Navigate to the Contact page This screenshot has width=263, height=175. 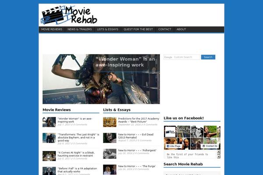pyautogui.click(x=165, y=29)
